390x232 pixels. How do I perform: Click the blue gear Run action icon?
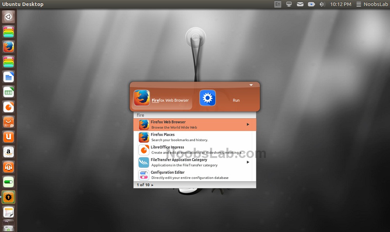point(207,98)
